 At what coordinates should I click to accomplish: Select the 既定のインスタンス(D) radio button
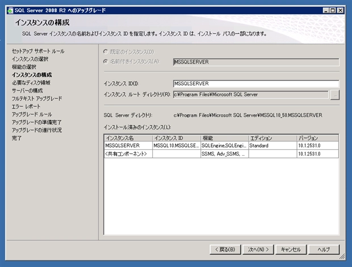point(106,52)
